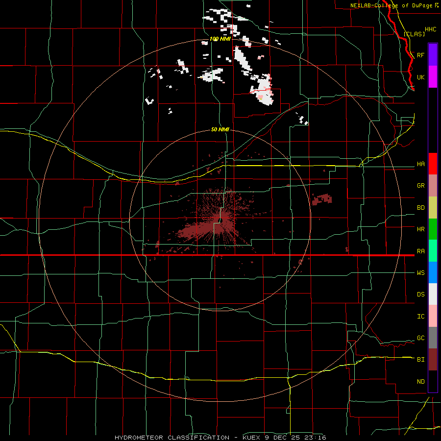Screen dimensions: 441x441
Task: Click the 100 NMI range ring label
Action: tap(220, 39)
